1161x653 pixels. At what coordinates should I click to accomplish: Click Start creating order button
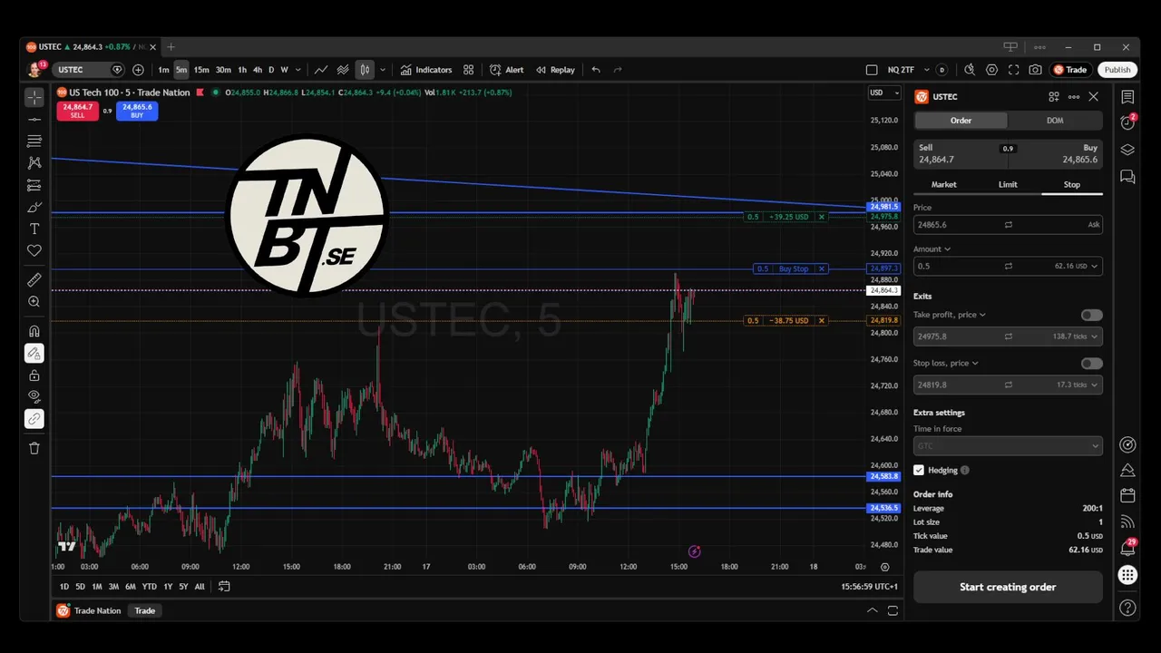click(x=1008, y=587)
